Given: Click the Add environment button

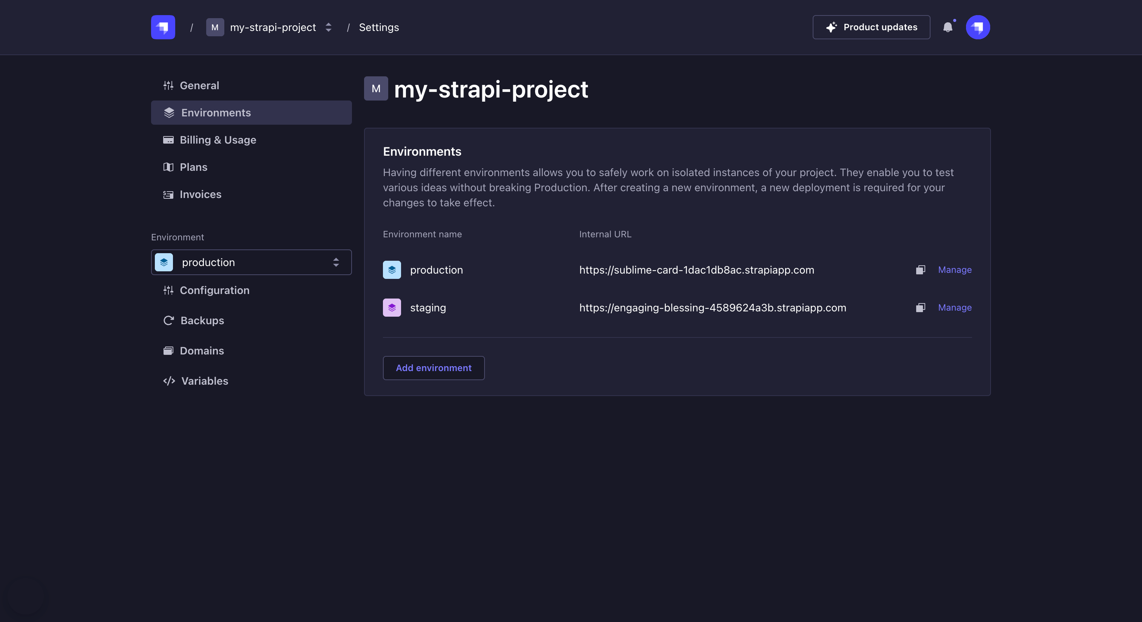Looking at the screenshot, I should (434, 368).
